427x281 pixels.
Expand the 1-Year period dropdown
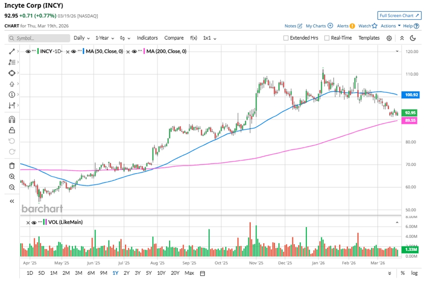pos(104,38)
